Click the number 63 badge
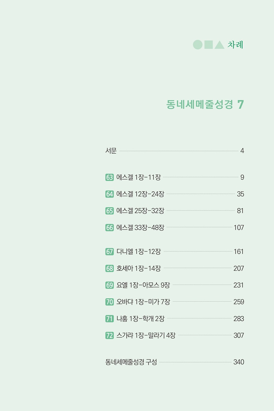This screenshot has height=411, width=274. tap(110, 178)
